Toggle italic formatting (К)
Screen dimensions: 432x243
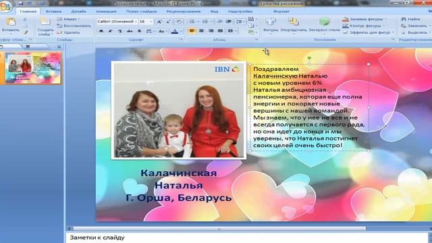click(x=110, y=31)
